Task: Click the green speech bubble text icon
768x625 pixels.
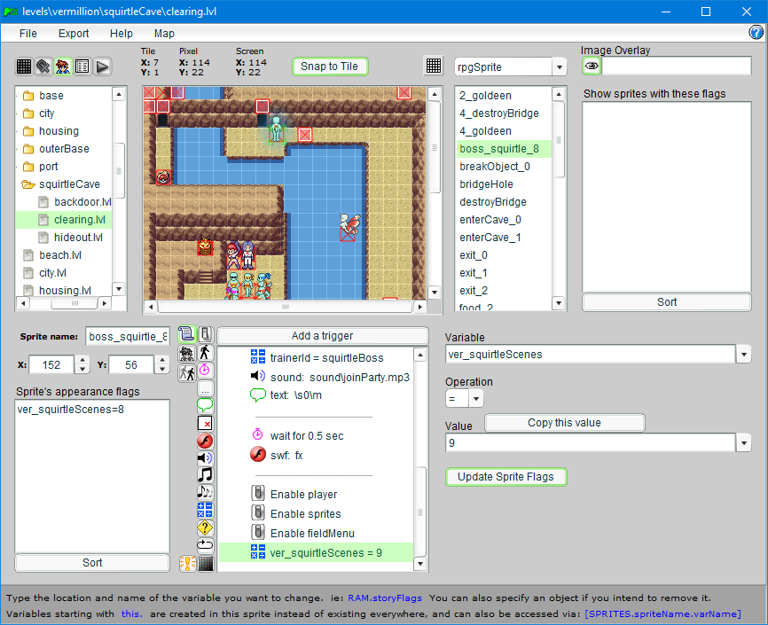Action: pyautogui.click(x=205, y=405)
